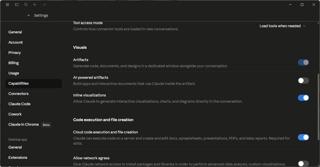Click the search magnifier icon
Screen dimensions: 320x167
(x=26, y=5)
